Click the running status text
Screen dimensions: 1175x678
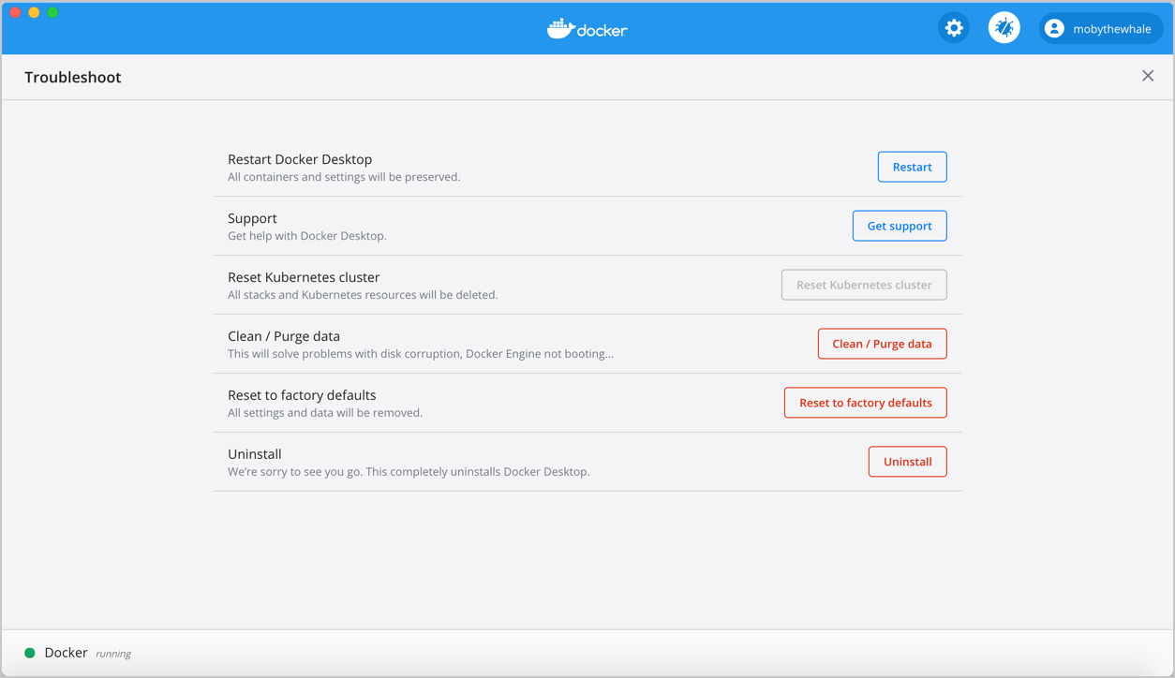pos(113,653)
